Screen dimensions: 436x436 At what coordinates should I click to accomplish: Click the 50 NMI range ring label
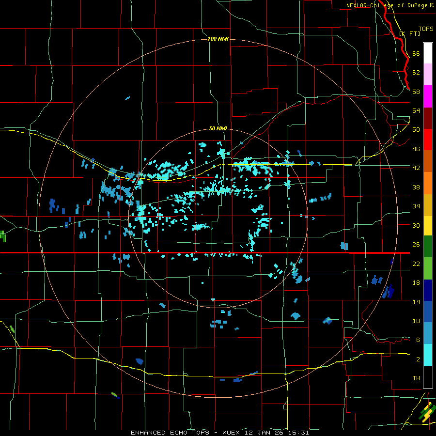[x=218, y=128]
